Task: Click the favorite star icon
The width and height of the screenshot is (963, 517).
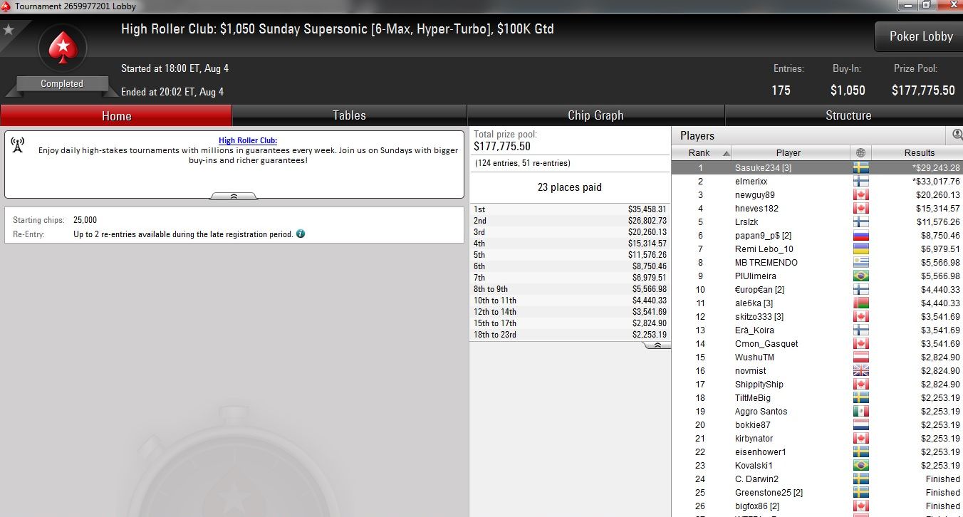Action: tap(9, 30)
